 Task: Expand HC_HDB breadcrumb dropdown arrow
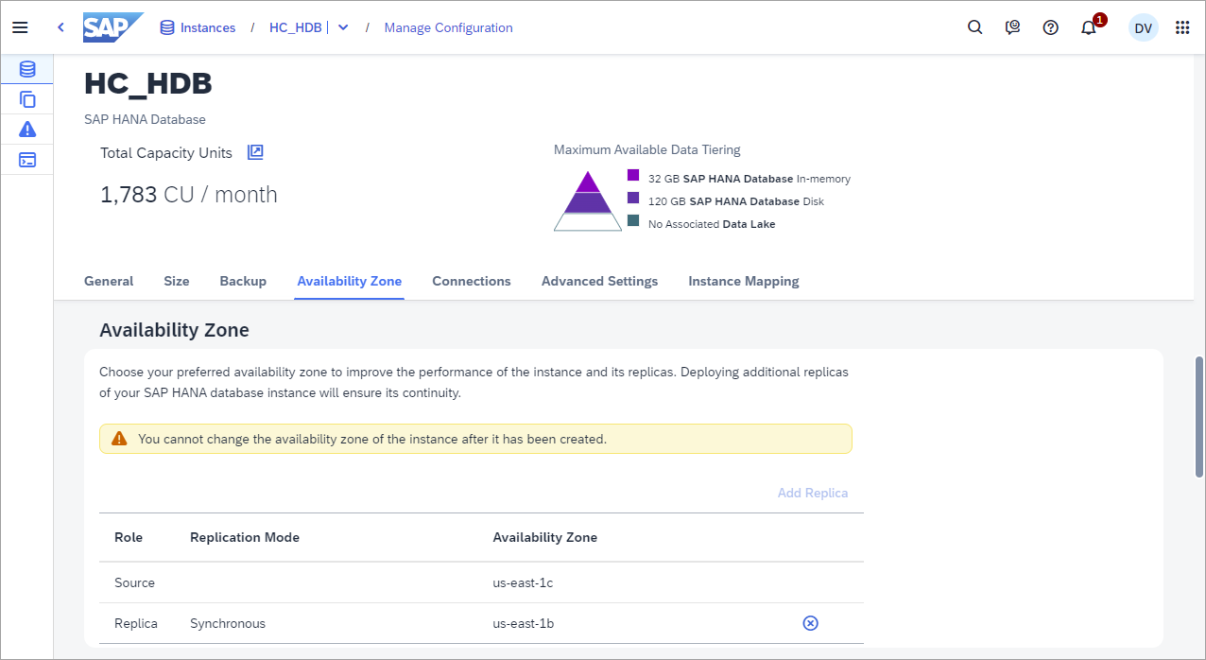[x=343, y=27]
